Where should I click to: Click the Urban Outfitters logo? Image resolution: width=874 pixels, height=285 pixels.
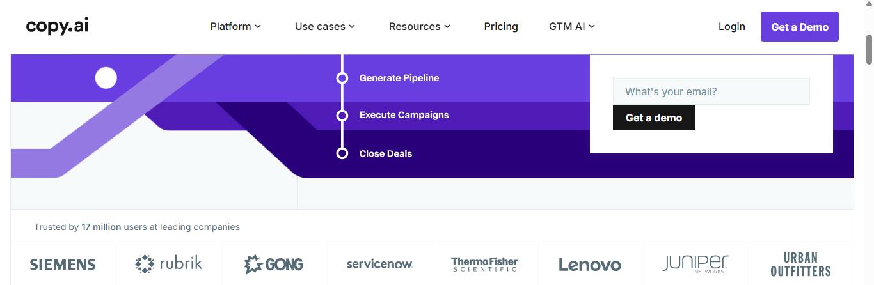800,264
